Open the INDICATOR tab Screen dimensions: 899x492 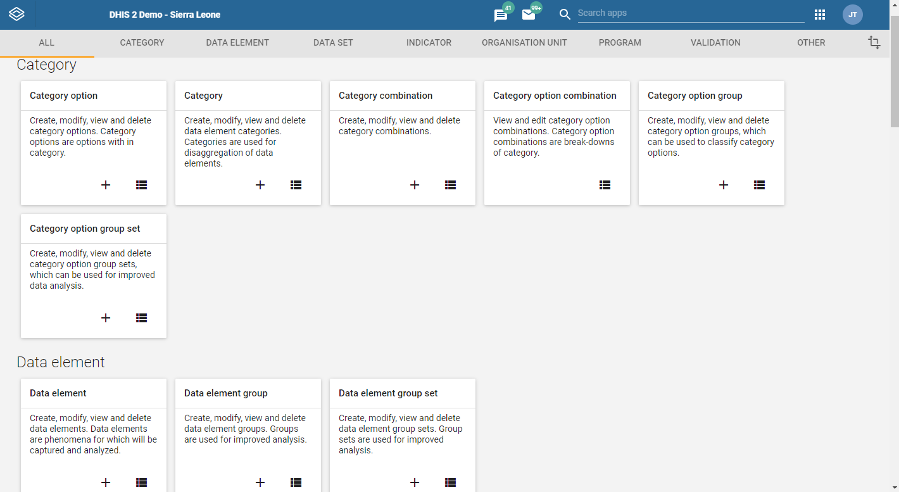tap(429, 43)
